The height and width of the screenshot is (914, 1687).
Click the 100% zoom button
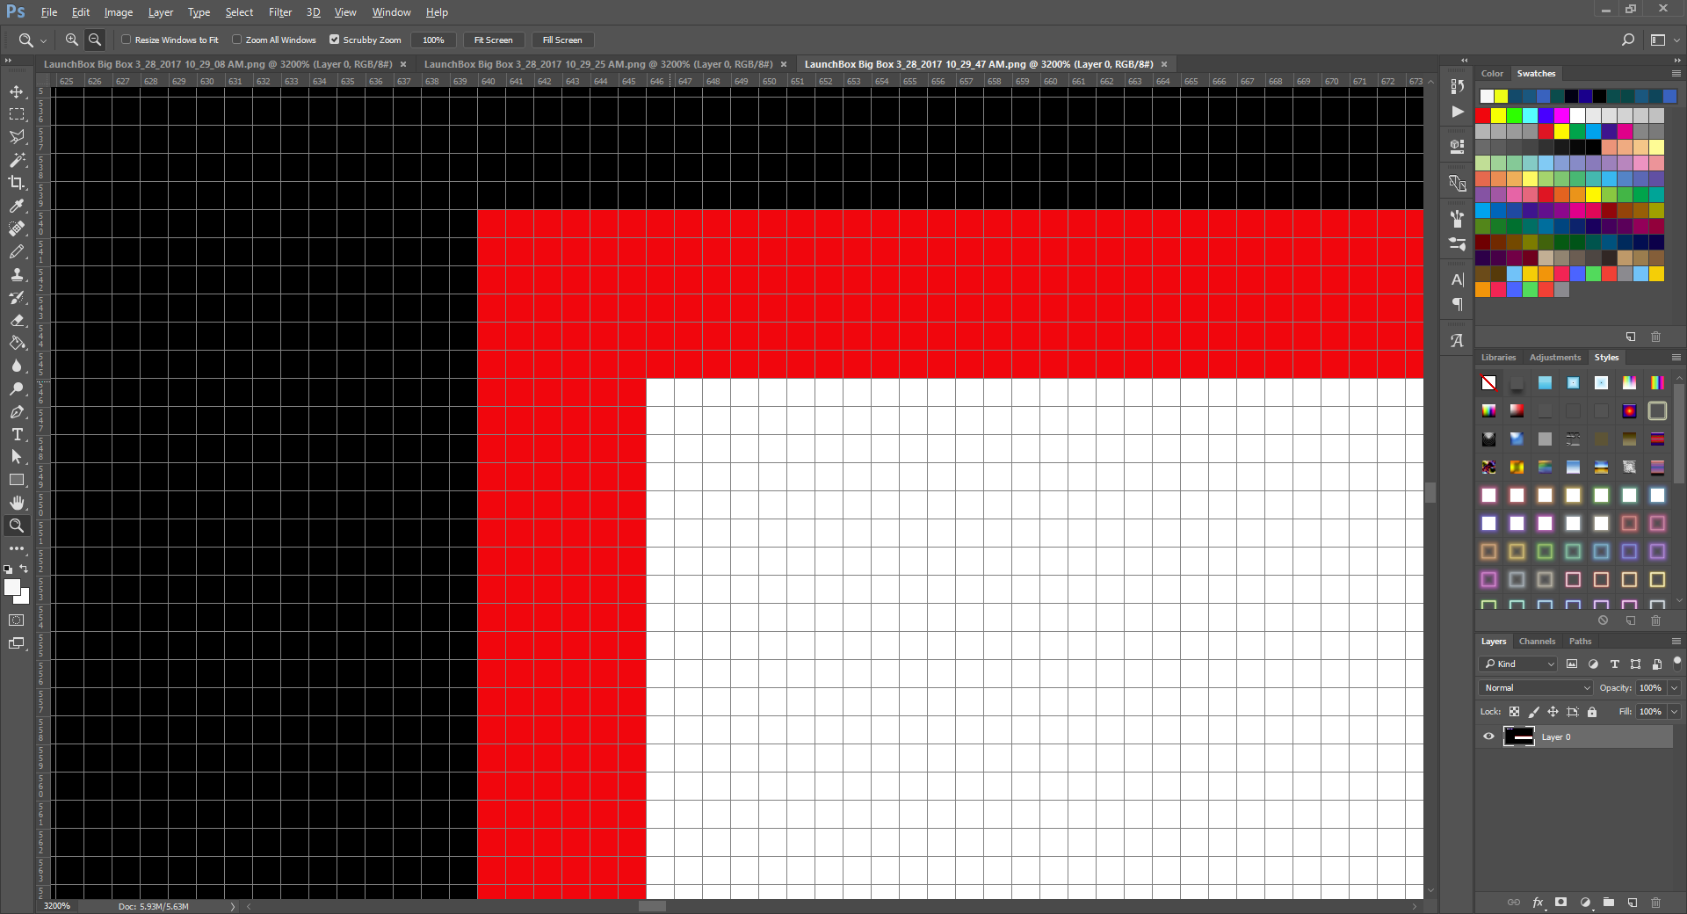pyautogui.click(x=433, y=40)
